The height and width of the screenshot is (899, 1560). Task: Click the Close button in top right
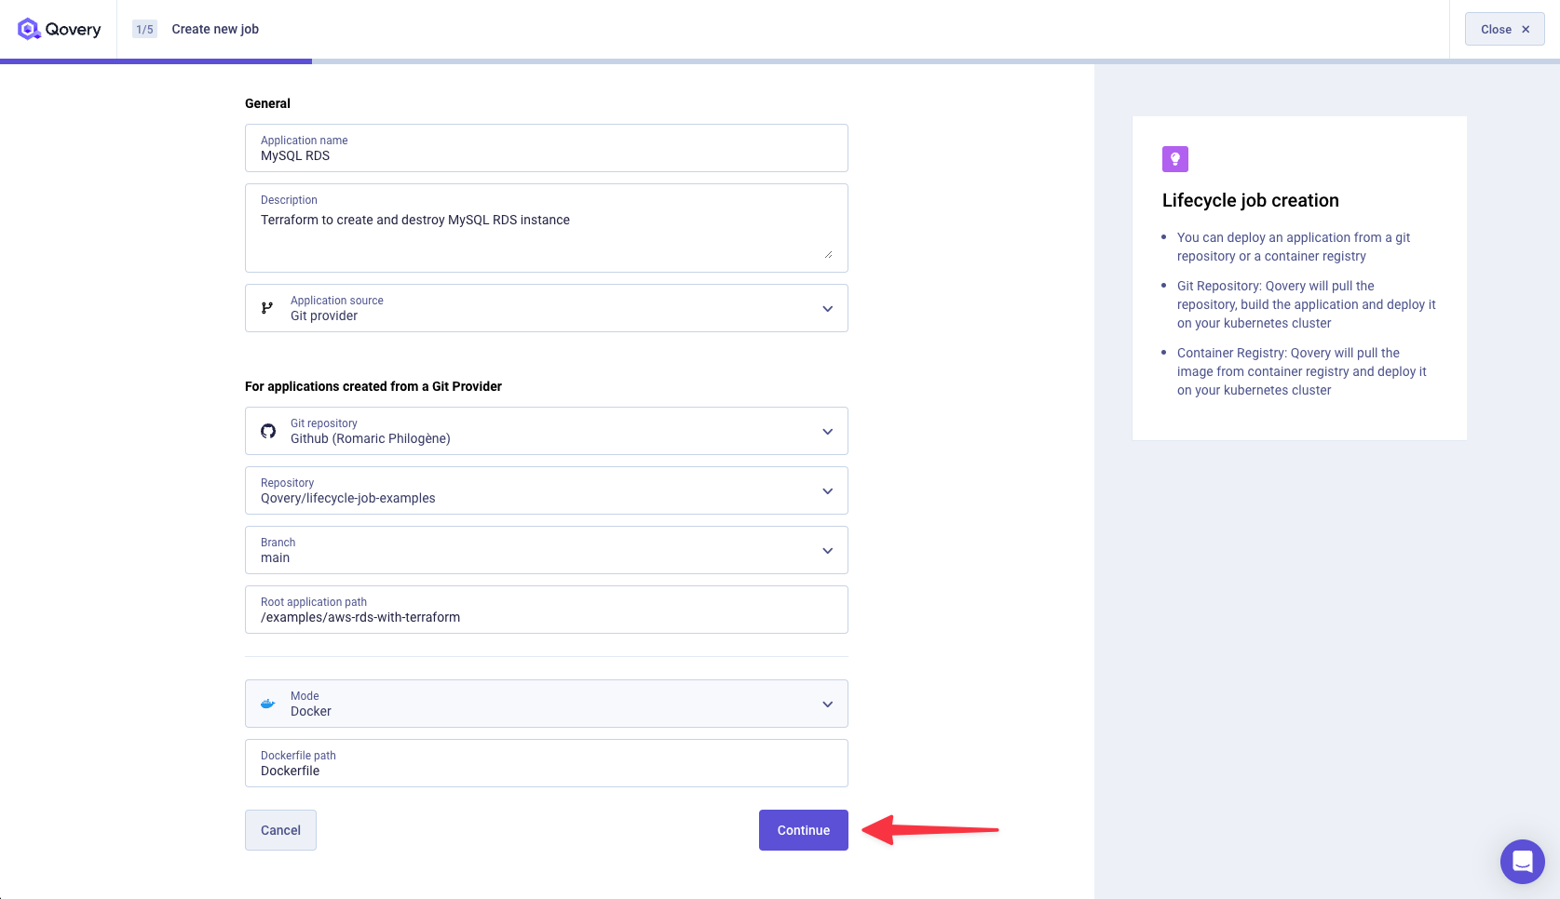click(1504, 29)
